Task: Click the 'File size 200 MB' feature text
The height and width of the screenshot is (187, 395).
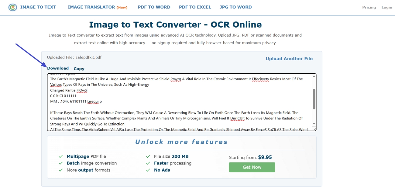Action: click(171, 156)
